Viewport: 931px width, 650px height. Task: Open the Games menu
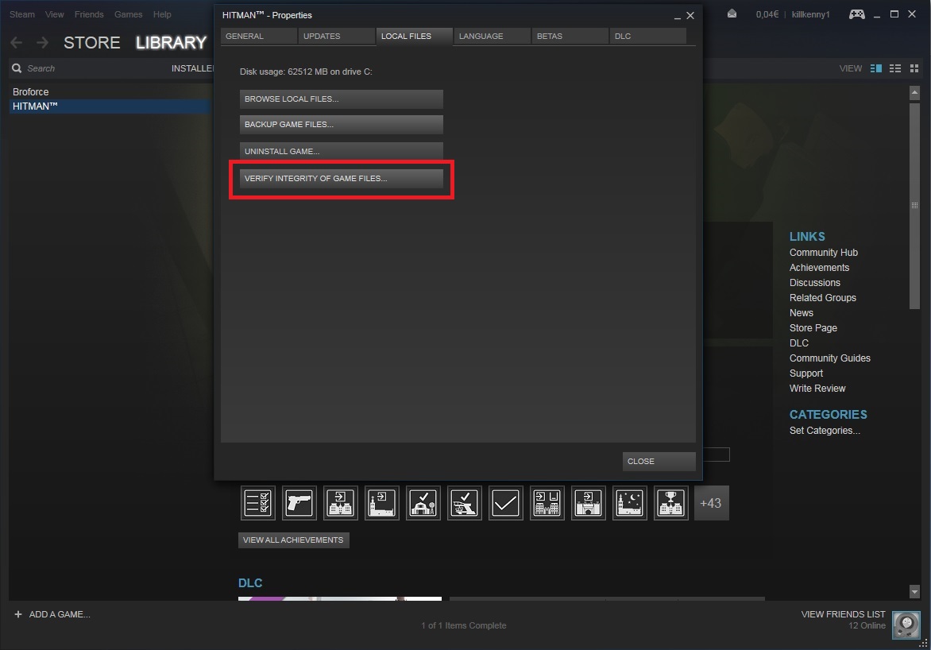[128, 14]
